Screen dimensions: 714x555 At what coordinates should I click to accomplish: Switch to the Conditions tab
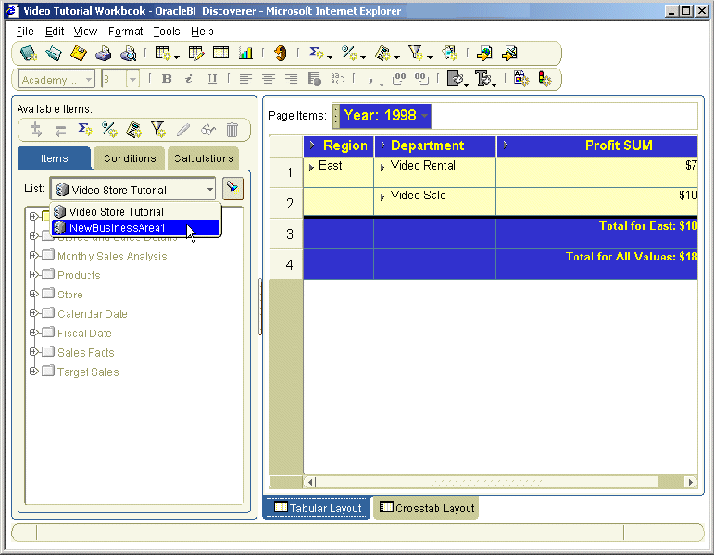(129, 158)
